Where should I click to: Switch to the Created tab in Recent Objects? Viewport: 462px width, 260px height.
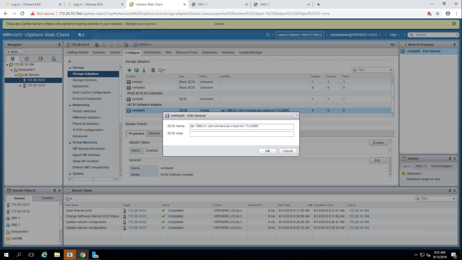pyautogui.click(x=47, y=198)
